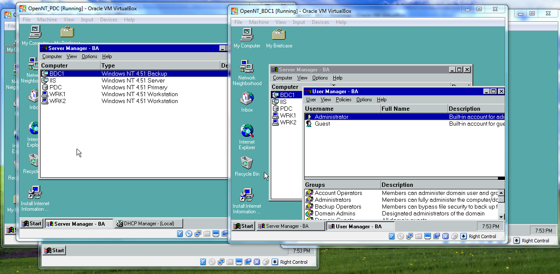This screenshot has height=274, width=560.
Task: Click shared folders icon in PDC status bar
Action: pos(207,234)
